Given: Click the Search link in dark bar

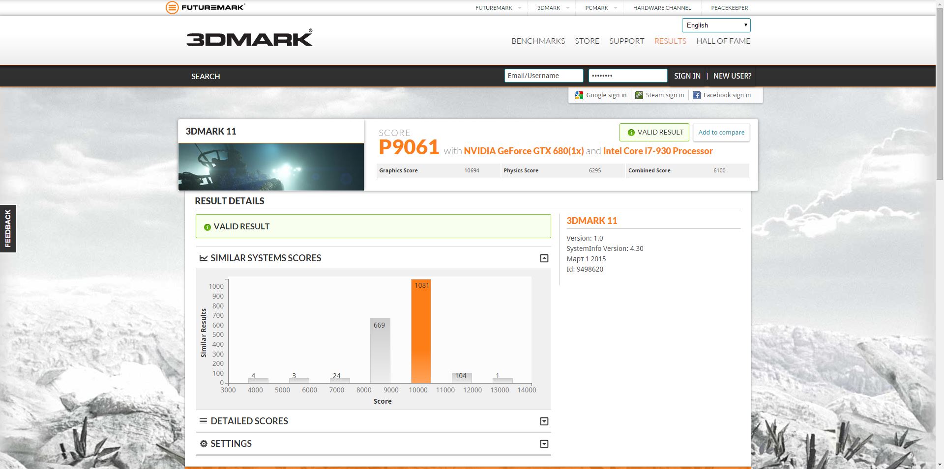Looking at the screenshot, I should 206,76.
